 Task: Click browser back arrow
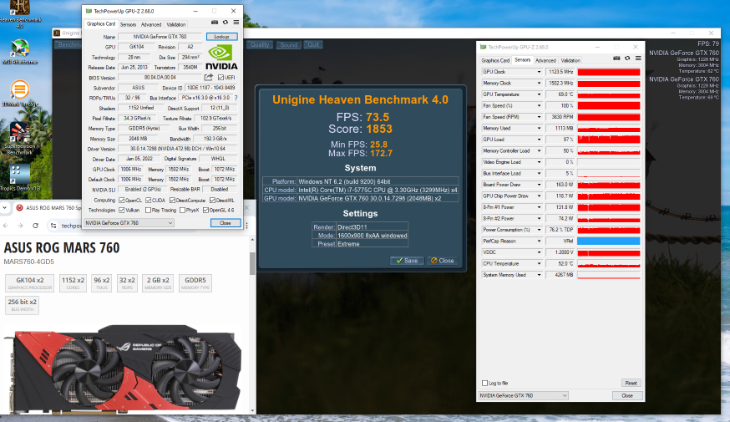pyautogui.click(x=6, y=226)
